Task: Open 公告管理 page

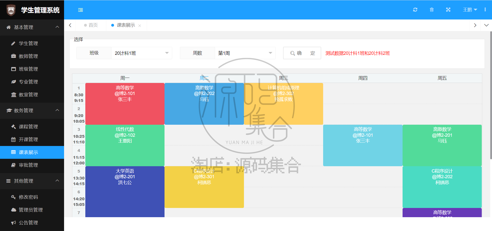Action: [x=32, y=223]
